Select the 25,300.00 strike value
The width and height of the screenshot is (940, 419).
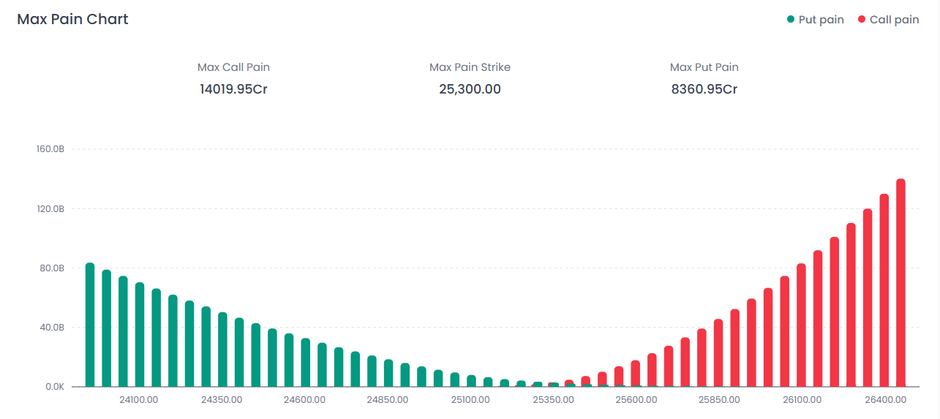click(x=470, y=89)
